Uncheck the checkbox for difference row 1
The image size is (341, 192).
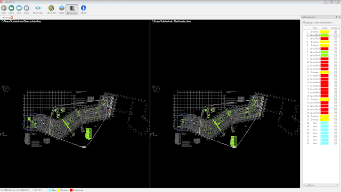[336, 32]
